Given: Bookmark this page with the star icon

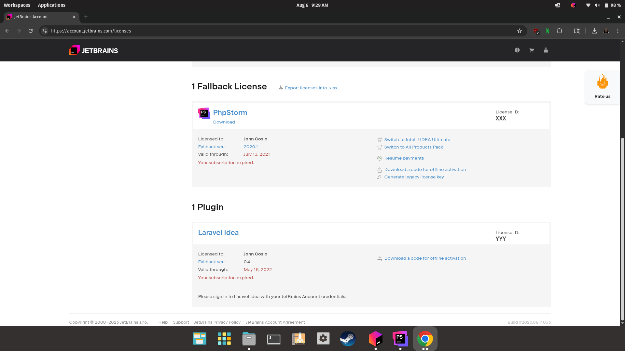Looking at the screenshot, I should (520, 31).
